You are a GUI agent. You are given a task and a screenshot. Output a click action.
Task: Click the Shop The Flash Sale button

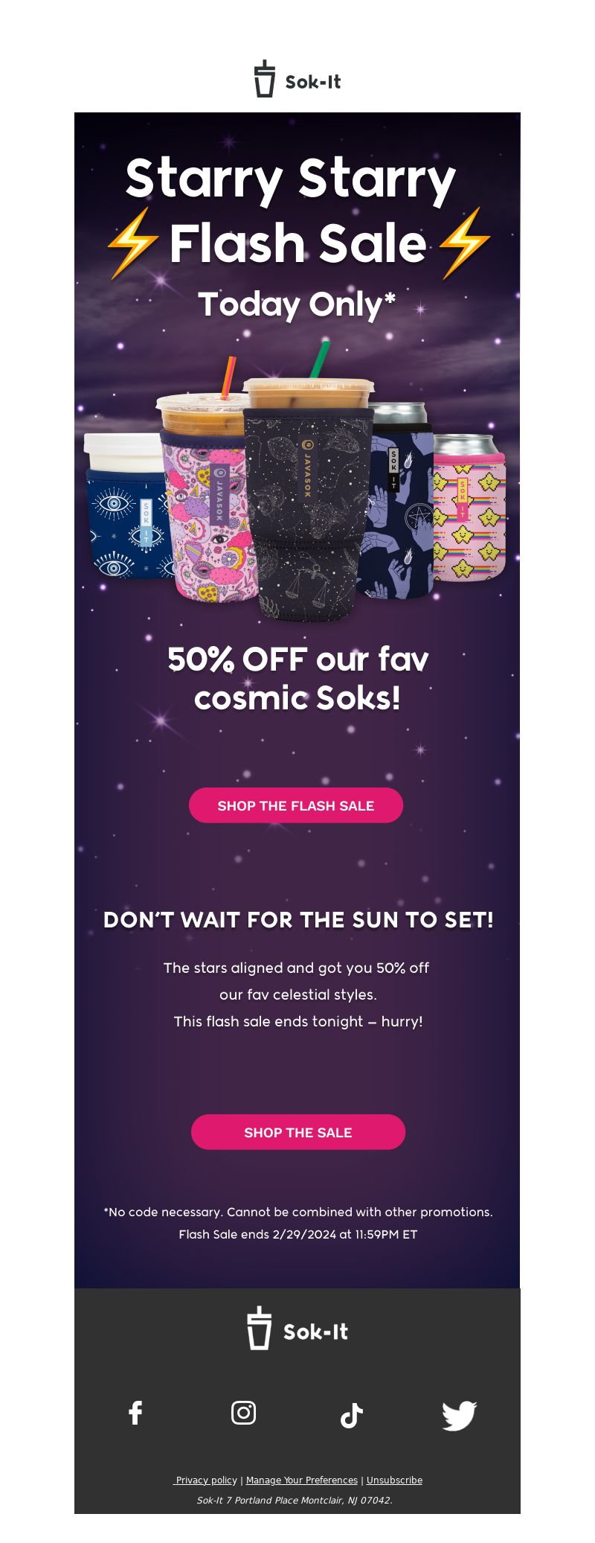tap(296, 805)
